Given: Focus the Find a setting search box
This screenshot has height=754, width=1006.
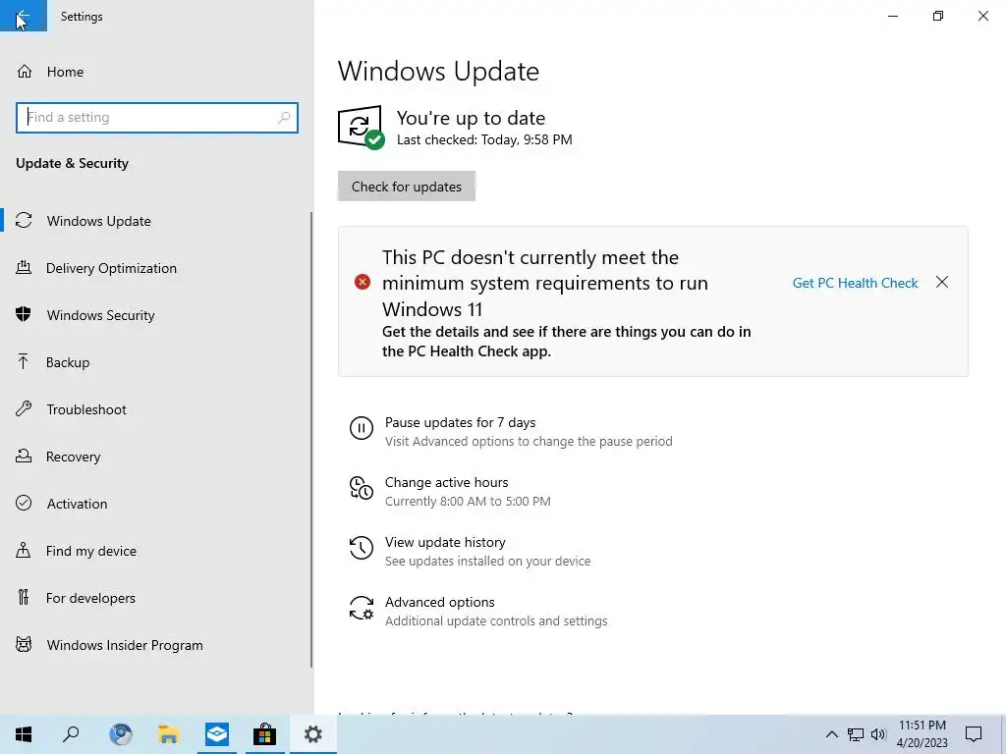Looking at the screenshot, I should point(156,118).
